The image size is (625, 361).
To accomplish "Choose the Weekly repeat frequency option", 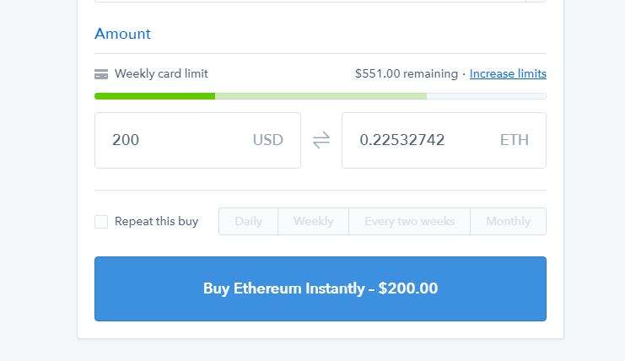I will (x=313, y=222).
